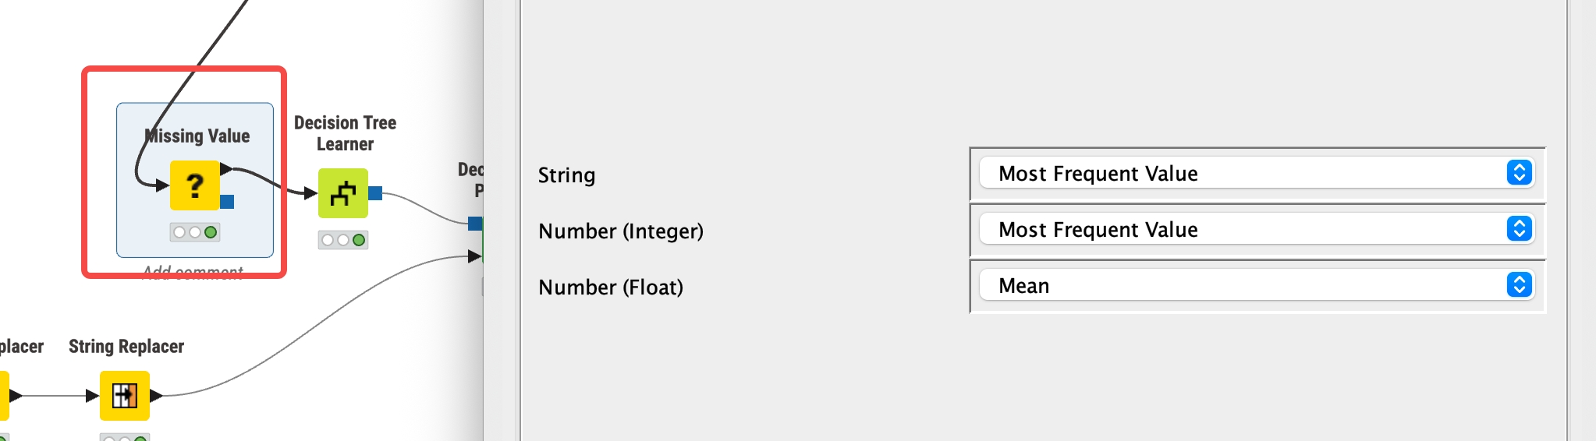Click the String Replacer node label
The image size is (1596, 441).
click(x=126, y=347)
